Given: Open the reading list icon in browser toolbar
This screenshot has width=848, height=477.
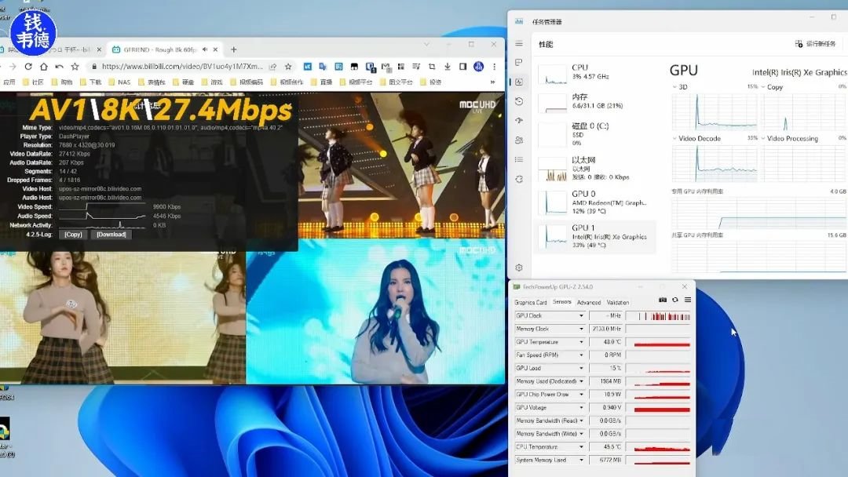Looking at the screenshot, I should point(416,67).
